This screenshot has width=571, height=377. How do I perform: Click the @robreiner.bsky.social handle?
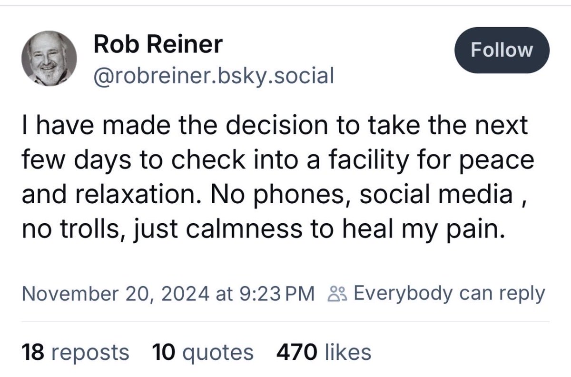(214, 75)
